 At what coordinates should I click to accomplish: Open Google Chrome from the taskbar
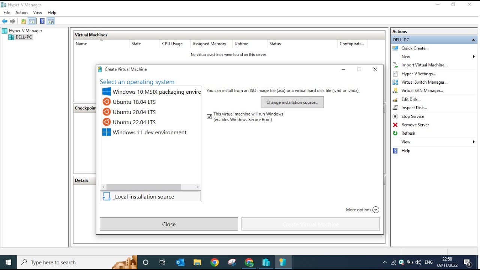coord(214,262)
